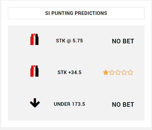The height and width of the screenshot is (130, 152).
Task: Select the fourth empty rating star
Action: 124,72
